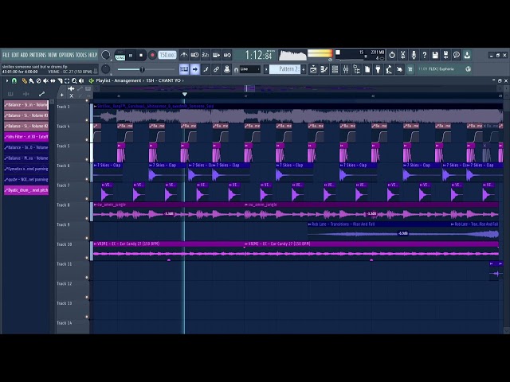Select the playlist Draw pencil tool
Image resolution: width=510 pixels, height=382 pixels.
tap(25, 80)
